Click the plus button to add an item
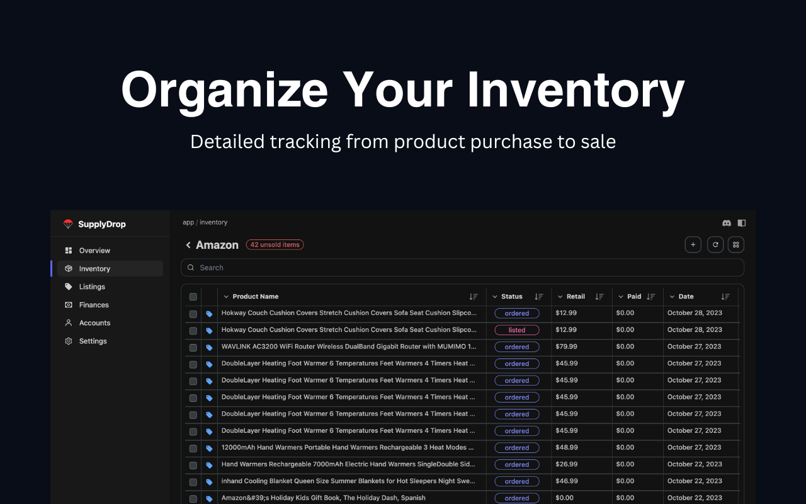The height and width of the screenshot is (504, 806). [693, 244]
